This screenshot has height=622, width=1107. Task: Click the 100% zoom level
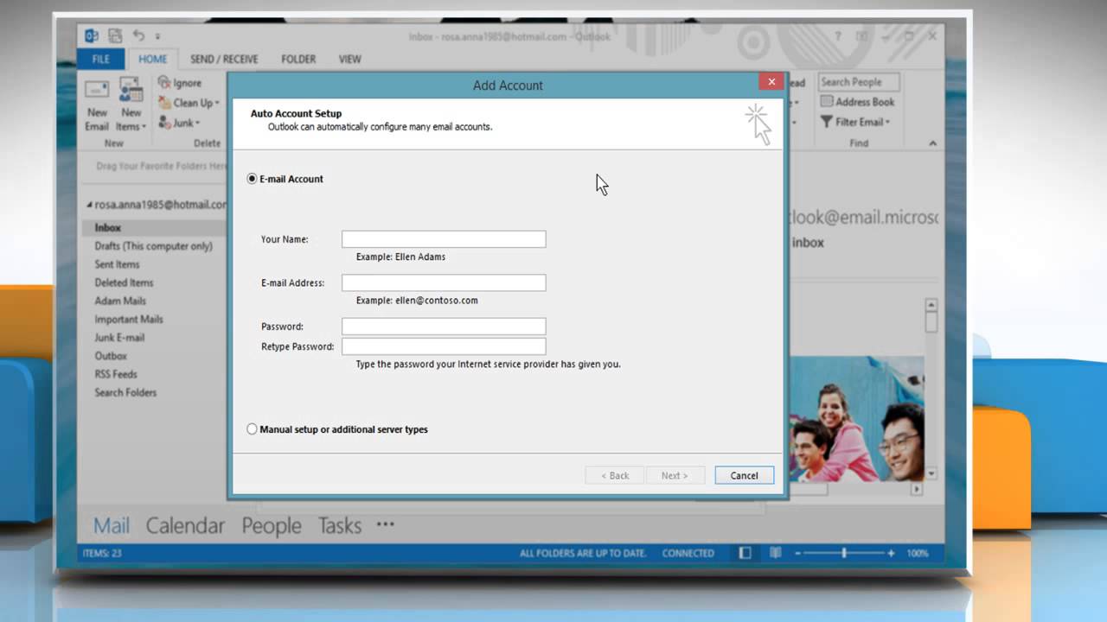(x=918, y=553)
